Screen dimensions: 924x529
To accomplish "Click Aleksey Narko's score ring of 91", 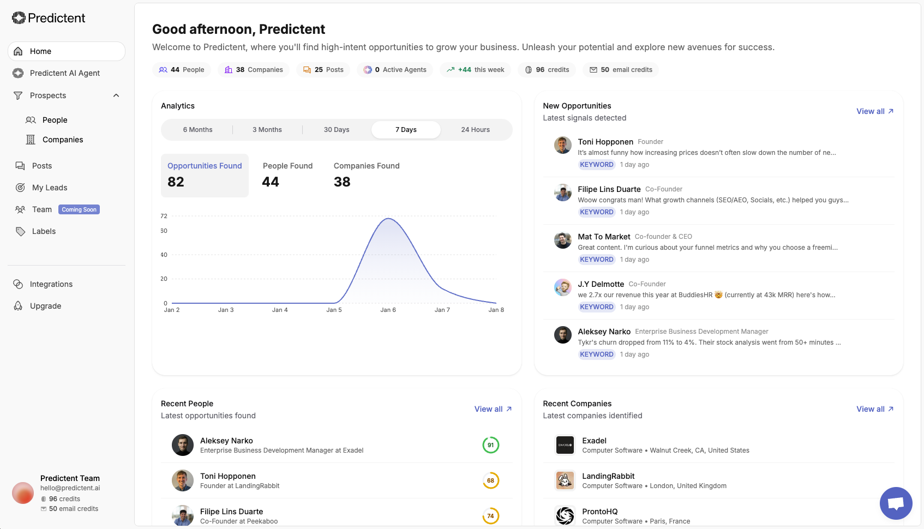I will [490, 445].
